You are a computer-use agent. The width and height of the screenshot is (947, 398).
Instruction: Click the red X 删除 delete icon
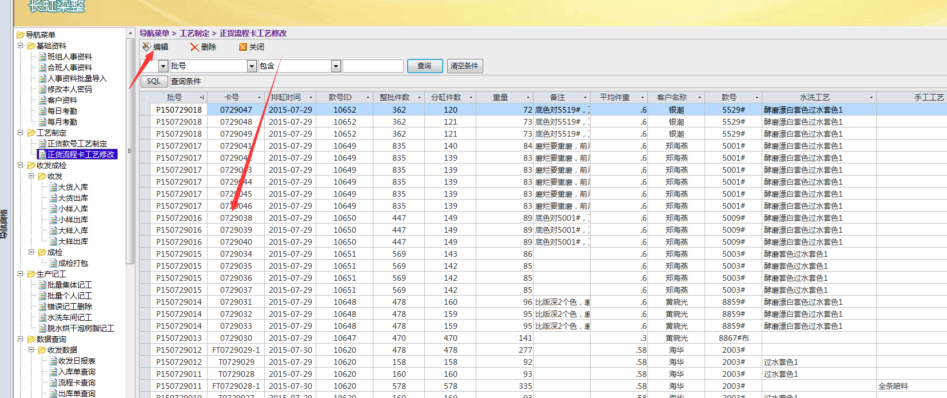(194, 47)
